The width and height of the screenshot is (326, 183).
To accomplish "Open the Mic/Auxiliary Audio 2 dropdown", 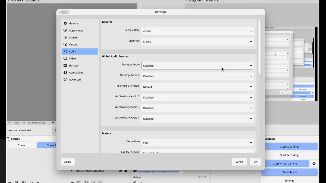I will 198,98.
